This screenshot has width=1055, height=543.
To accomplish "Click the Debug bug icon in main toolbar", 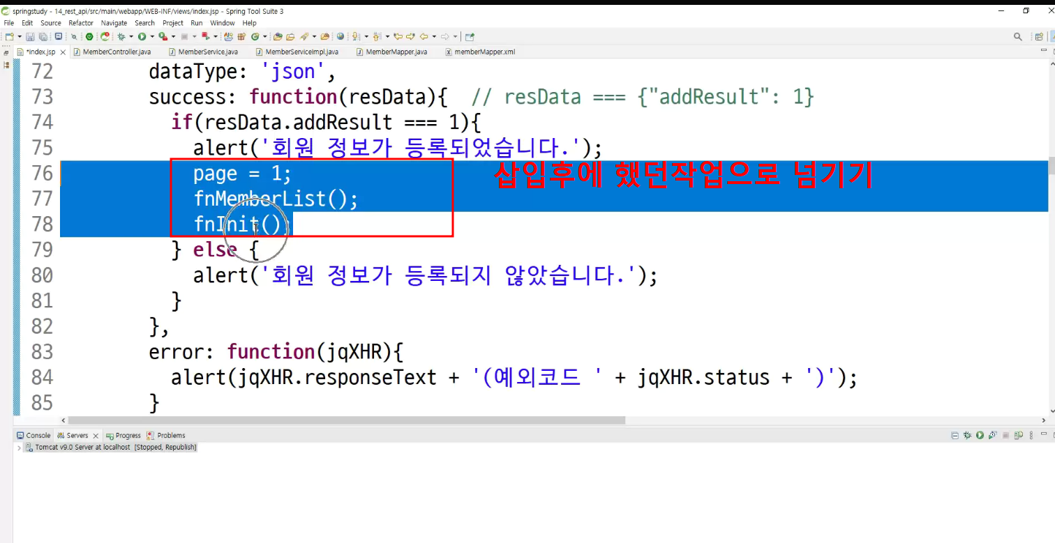I will (x=121, y=37).
